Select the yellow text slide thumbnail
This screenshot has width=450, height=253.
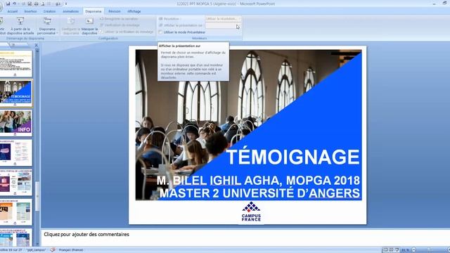coord(15,64)
